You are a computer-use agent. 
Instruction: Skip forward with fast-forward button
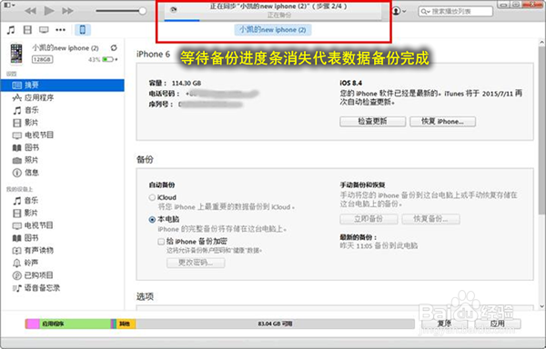click(x=67, y=11)
